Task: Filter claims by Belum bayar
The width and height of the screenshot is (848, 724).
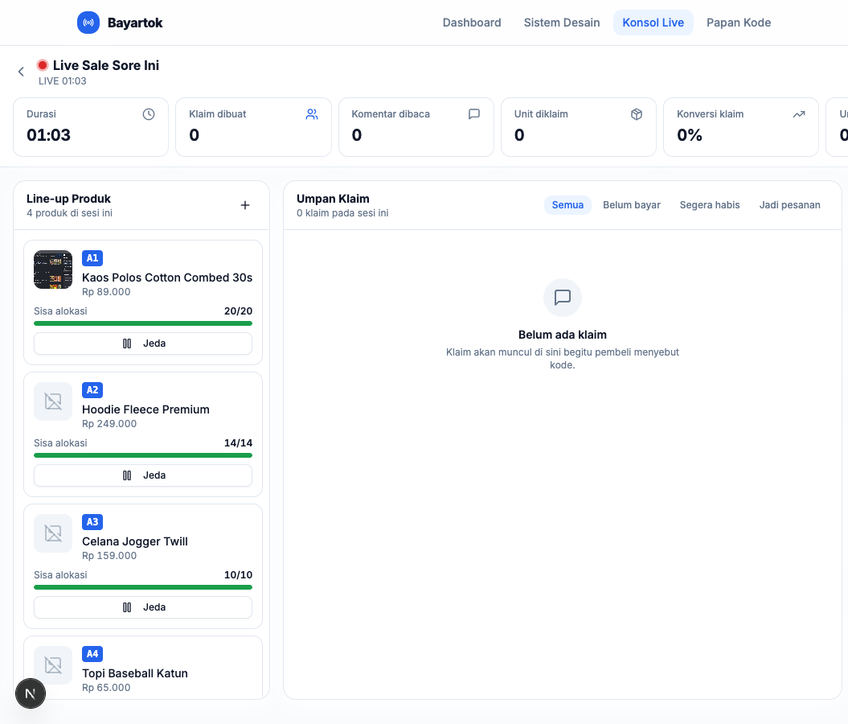Action: [632, 205]
